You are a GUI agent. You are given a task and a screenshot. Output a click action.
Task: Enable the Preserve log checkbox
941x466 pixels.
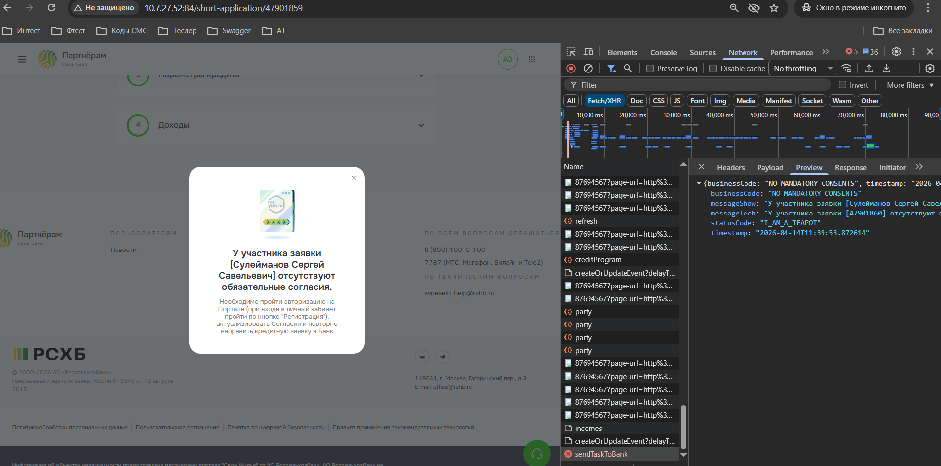650,69
